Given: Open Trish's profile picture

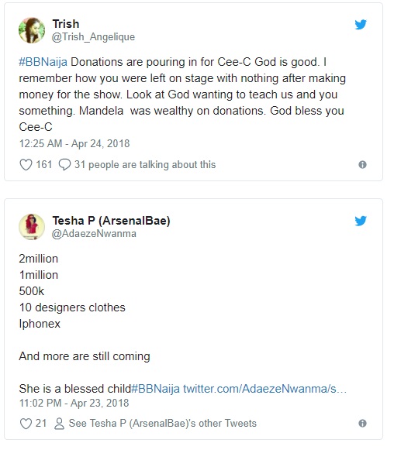Looking at the screenshot, I should click(32, 30).
